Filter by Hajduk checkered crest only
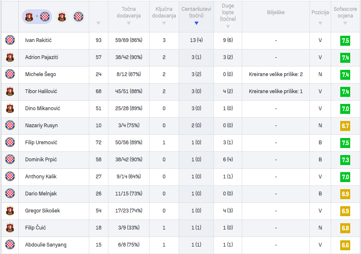This screenshot has width=361, height=254. [79, 17]
